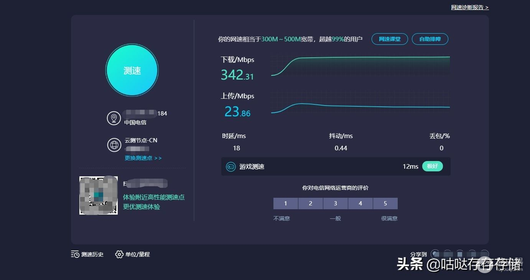
Task: Click the 上传/Mbps label
Action: [237, 96]
